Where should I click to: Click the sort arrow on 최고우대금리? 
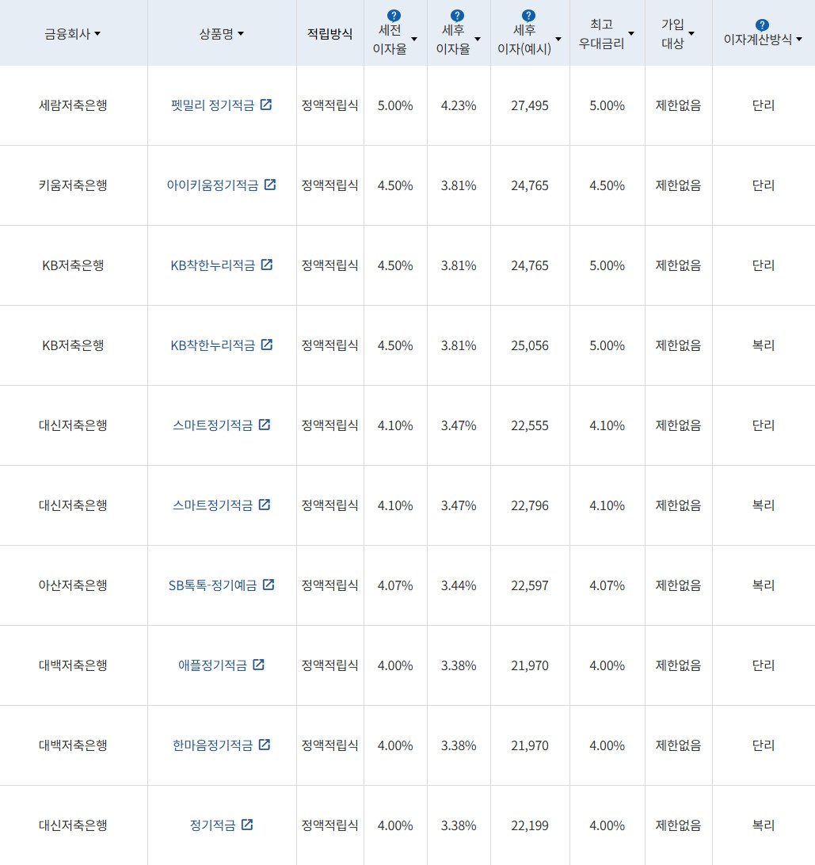point(630,35)
